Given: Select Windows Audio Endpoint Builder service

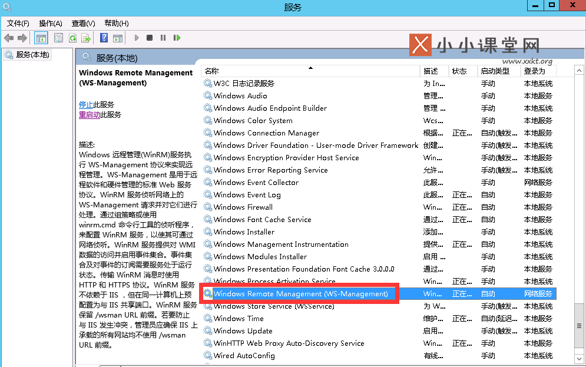Looking at the screenshot, I should [x=379, y=108].
